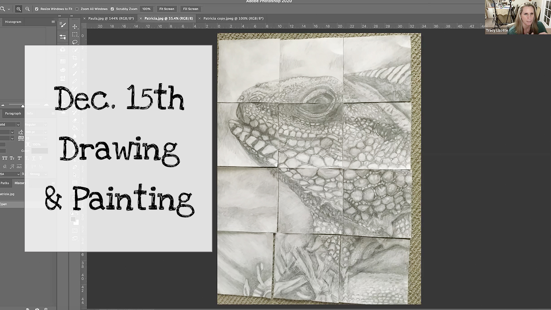Select the Crop tool
The width and height of the screenshot is (551, 310).
[75, 58]
